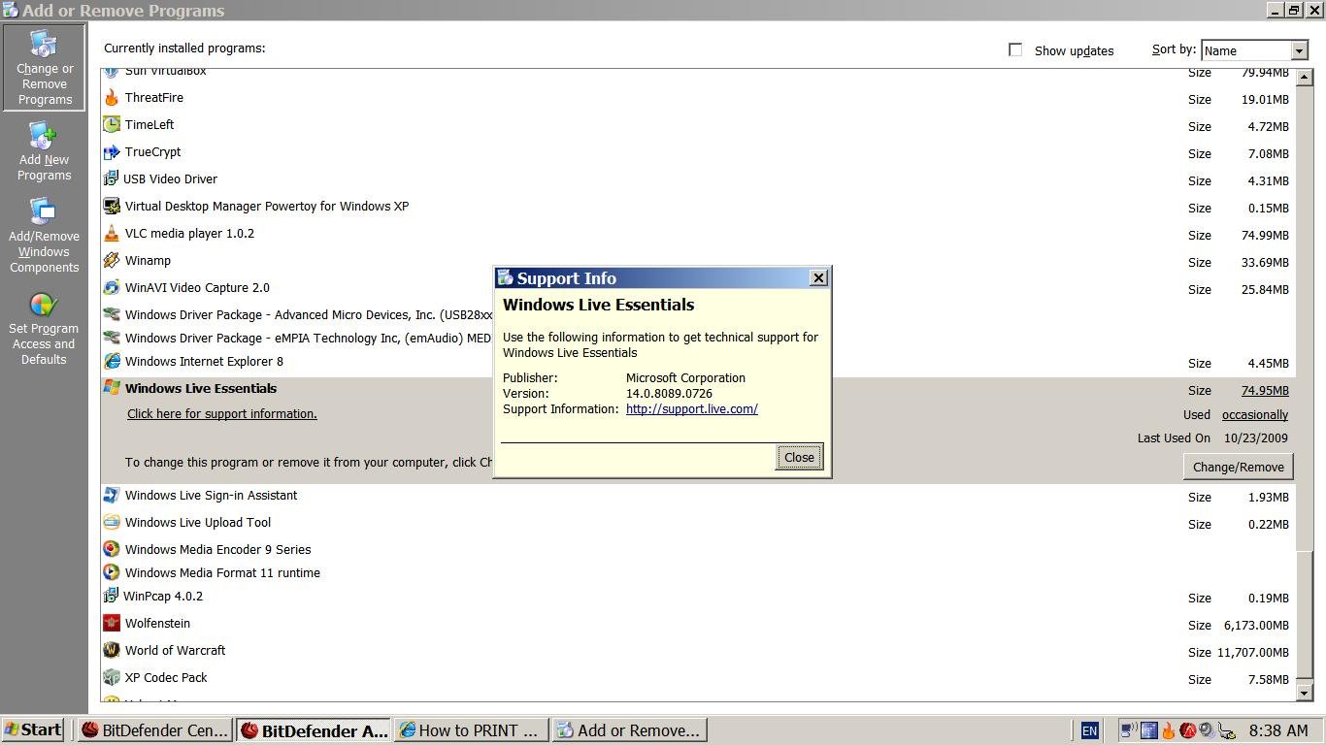
Task: Click the EN language bar indicator
Action: [1089, 730]
